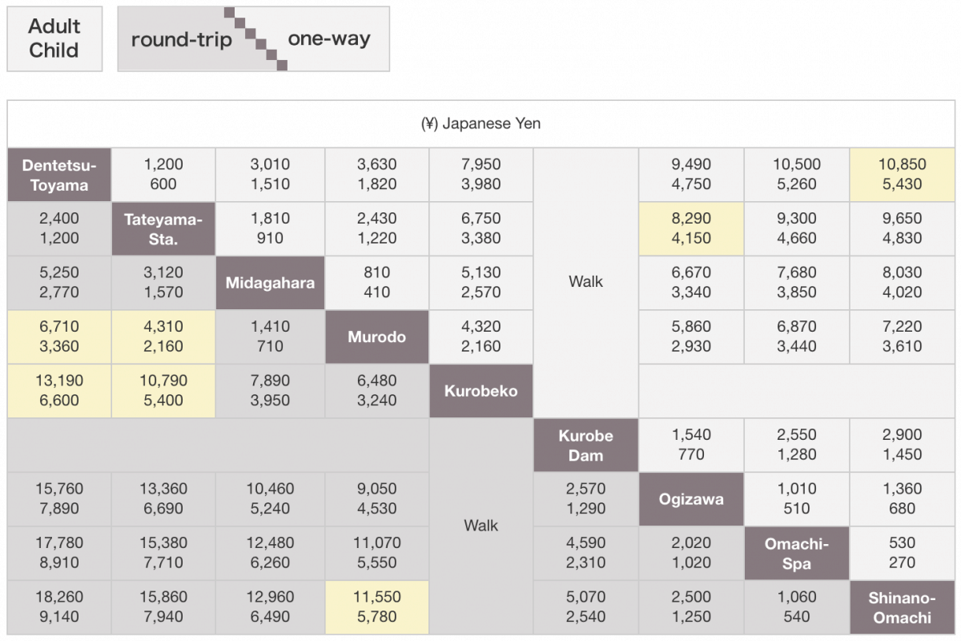The image size is (961, 641).
Task: Click the round-trip legend label
Action: pos(181,39)
